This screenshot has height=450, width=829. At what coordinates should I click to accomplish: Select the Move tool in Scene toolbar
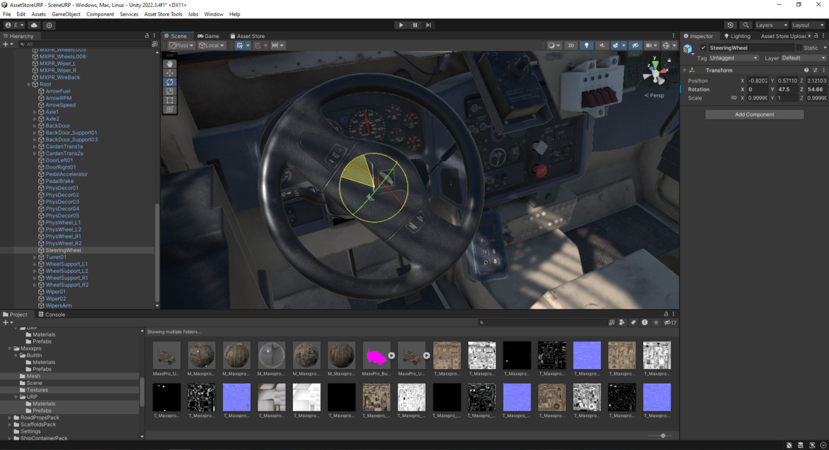pyautogui.click(x=170, y=73)
